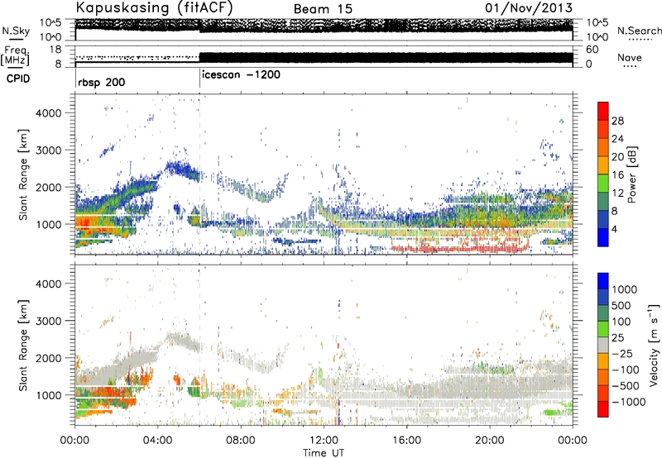The height and width of the screenshot is (458, 662).
Task: Click the 'Time UT' axis title
Action: click(x=324, y=452)
